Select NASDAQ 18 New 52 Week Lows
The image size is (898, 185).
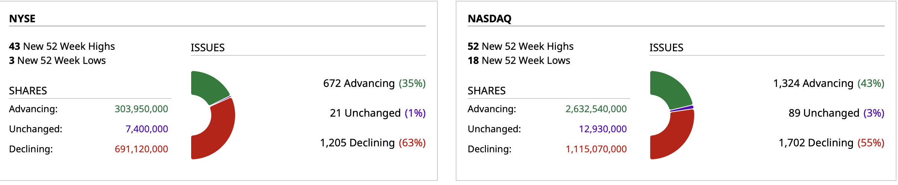[519, 61]
